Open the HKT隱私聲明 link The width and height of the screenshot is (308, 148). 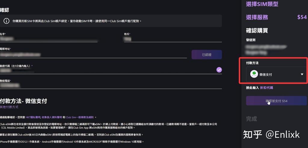pyautogui.click(x=33, y=117)
